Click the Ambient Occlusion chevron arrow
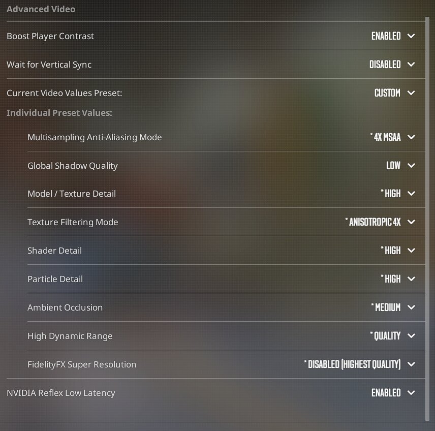 [411, 307]
